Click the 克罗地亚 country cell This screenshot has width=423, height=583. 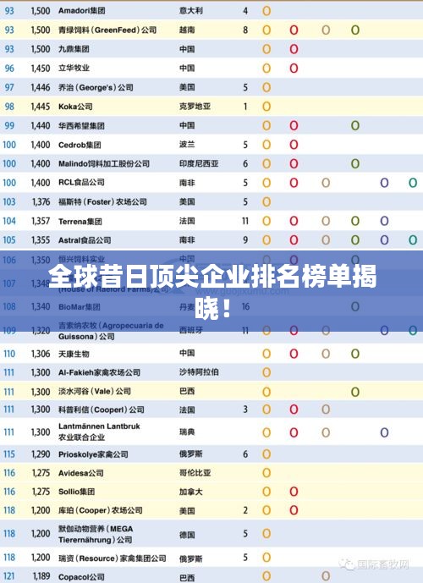195,107
